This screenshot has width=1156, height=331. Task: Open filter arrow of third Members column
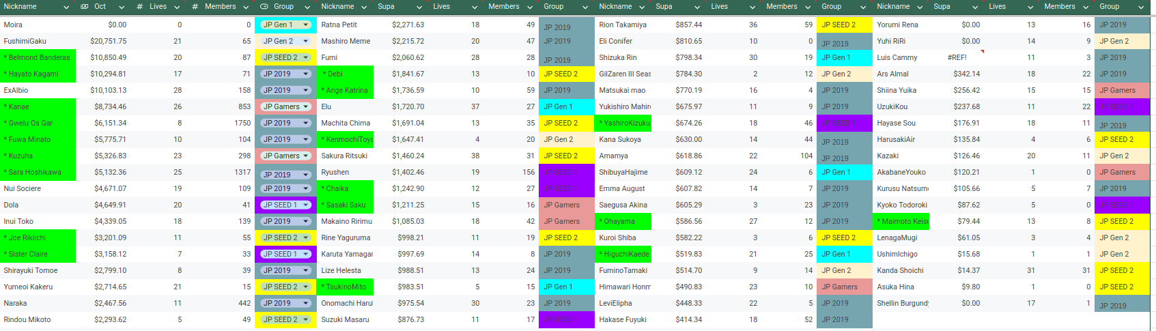(808, 7)
